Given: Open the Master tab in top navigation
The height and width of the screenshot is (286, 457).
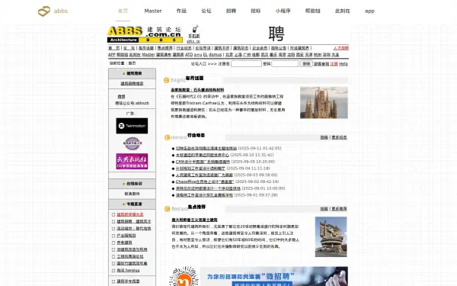Looking at the screenshot, I should [153, 11].
